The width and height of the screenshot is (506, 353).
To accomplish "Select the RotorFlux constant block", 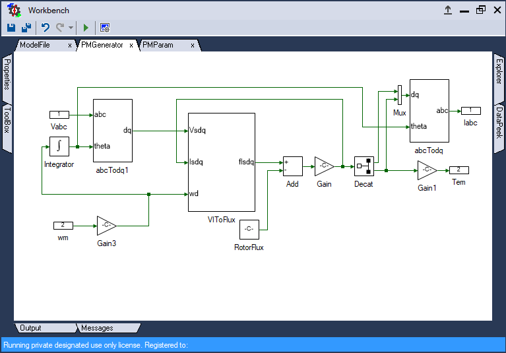I will [249, 230].
